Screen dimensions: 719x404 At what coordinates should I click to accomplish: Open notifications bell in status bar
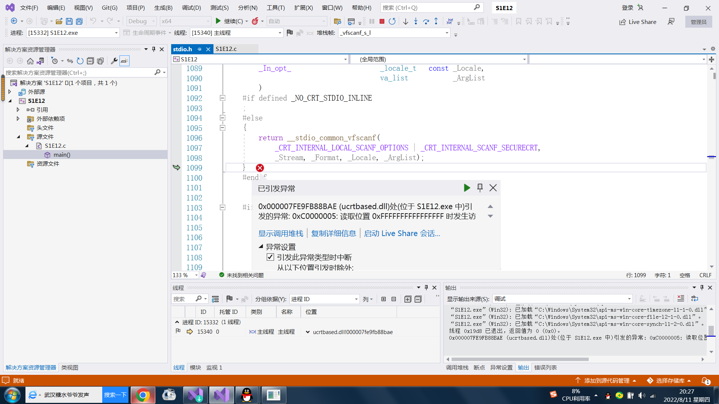pos(705,380)
